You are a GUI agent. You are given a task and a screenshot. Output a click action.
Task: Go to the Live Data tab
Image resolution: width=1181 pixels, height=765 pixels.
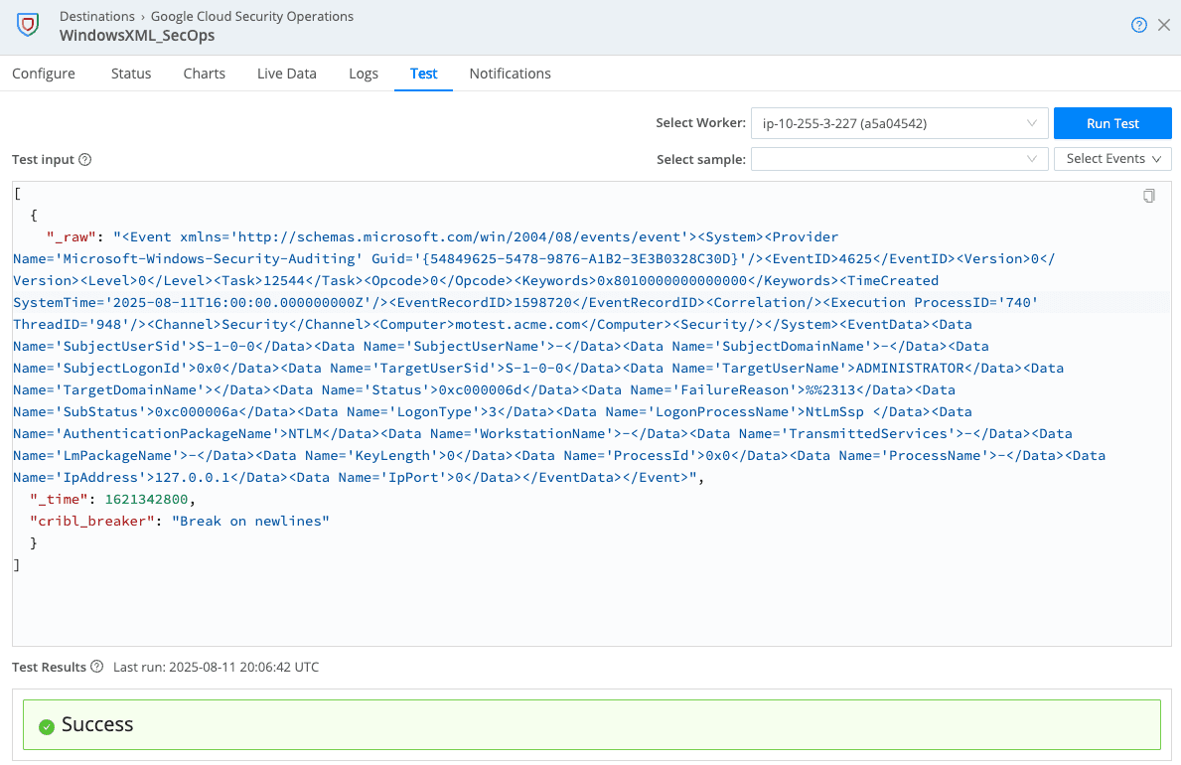coord(286,74)
